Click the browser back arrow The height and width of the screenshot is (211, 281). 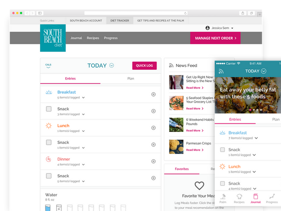[x=27, y=13]
